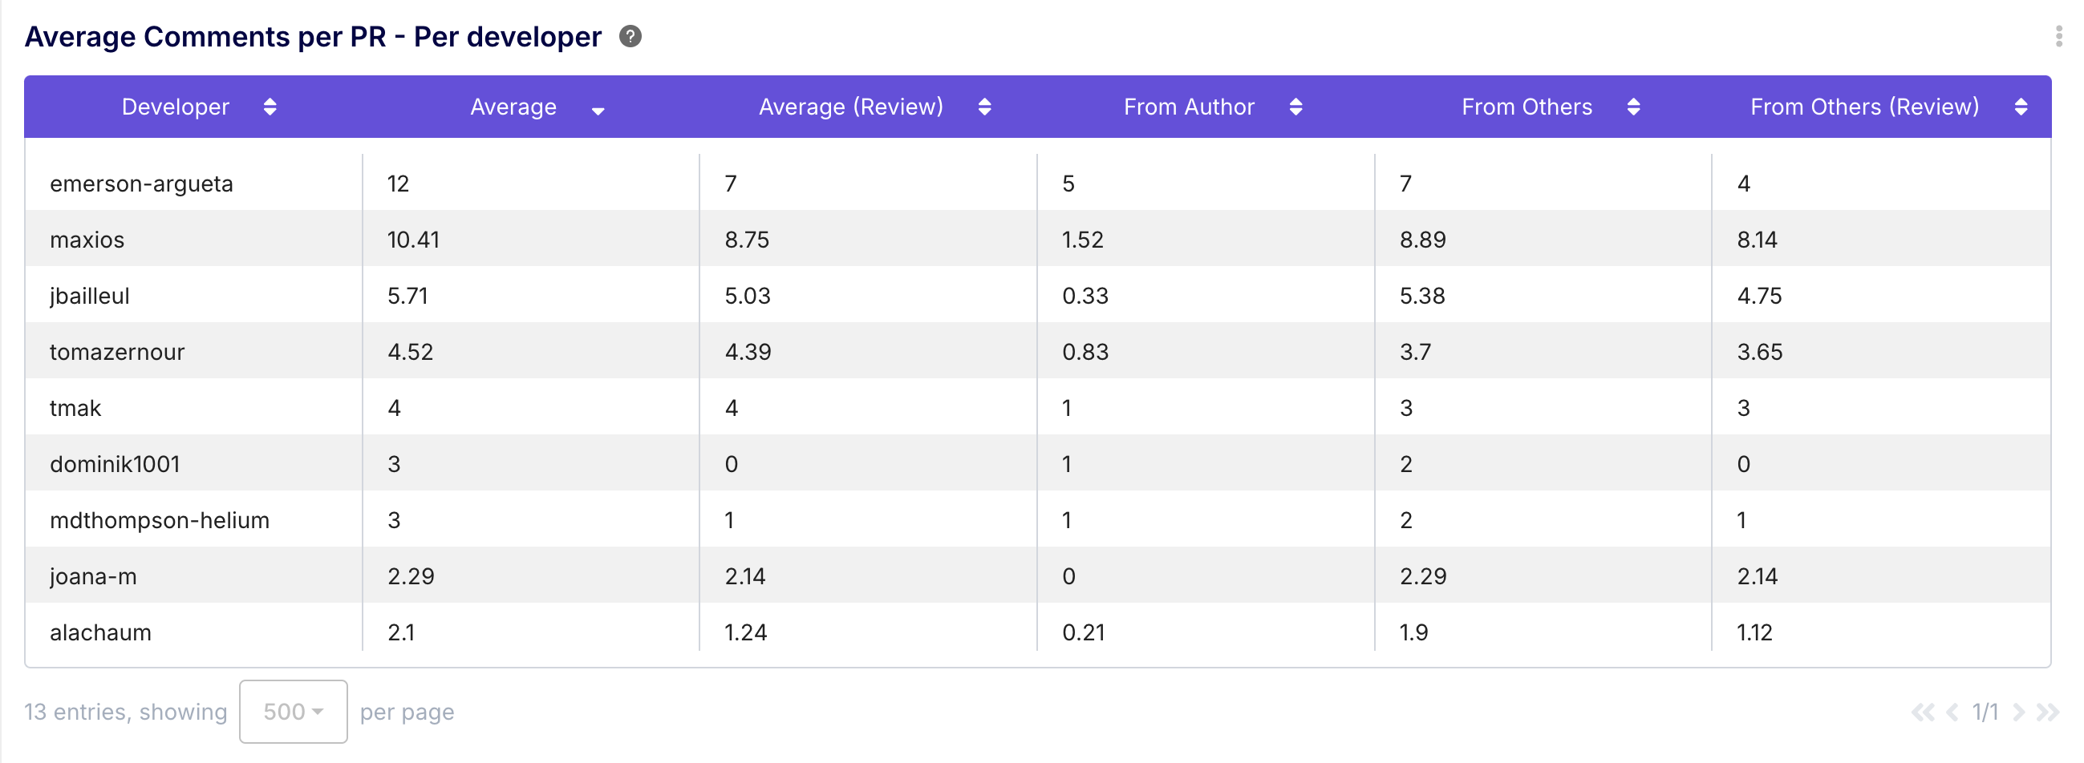Click developer name mdthompson-helium
The width and height of the screenshot is (2084, 763).
pyautogui.click(x=160, y=520)
